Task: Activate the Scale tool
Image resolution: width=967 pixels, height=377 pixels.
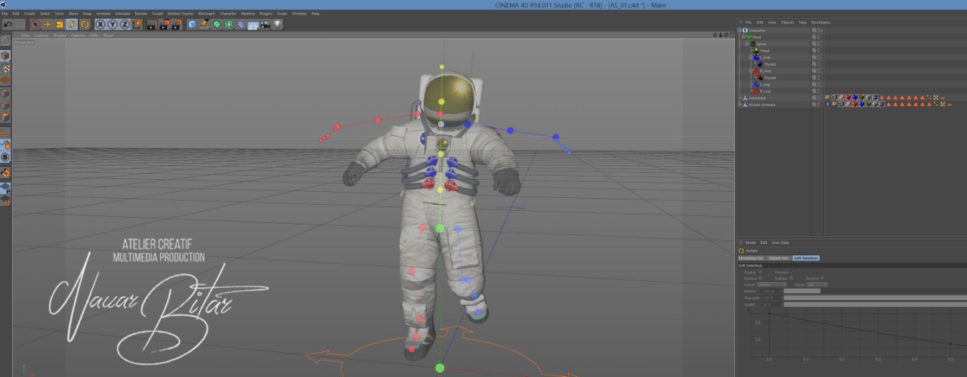Action: click(x=60, y=24)
